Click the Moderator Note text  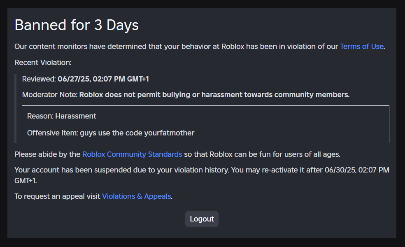click(x=186, y=95)
